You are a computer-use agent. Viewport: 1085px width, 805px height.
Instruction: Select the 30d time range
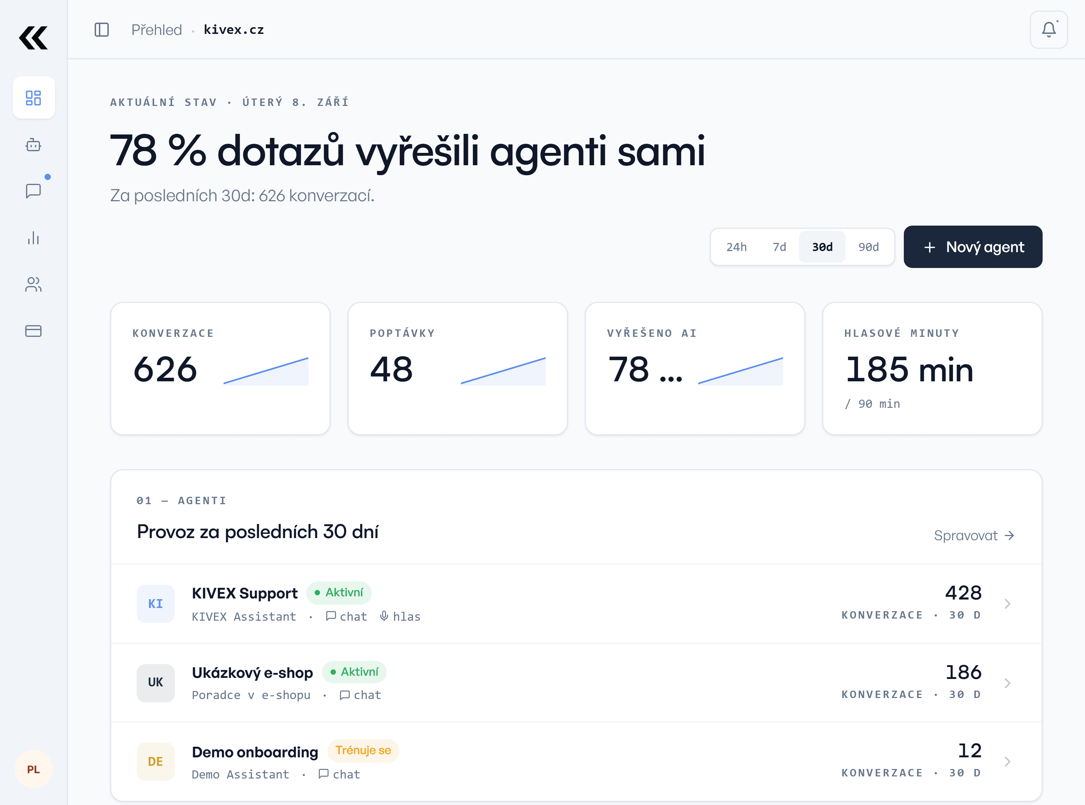pos(822,247)
